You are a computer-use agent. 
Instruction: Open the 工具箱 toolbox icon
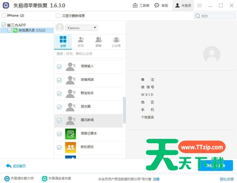pyautogui.click(x=135, y=6)
